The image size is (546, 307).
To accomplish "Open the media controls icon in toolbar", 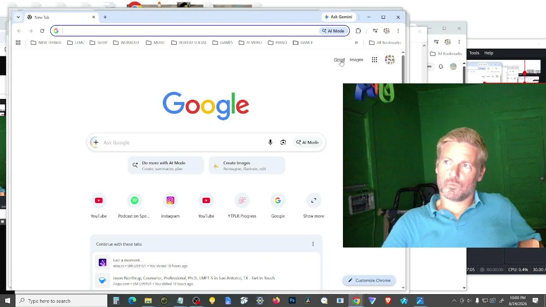I will click(x=375, y=31).
